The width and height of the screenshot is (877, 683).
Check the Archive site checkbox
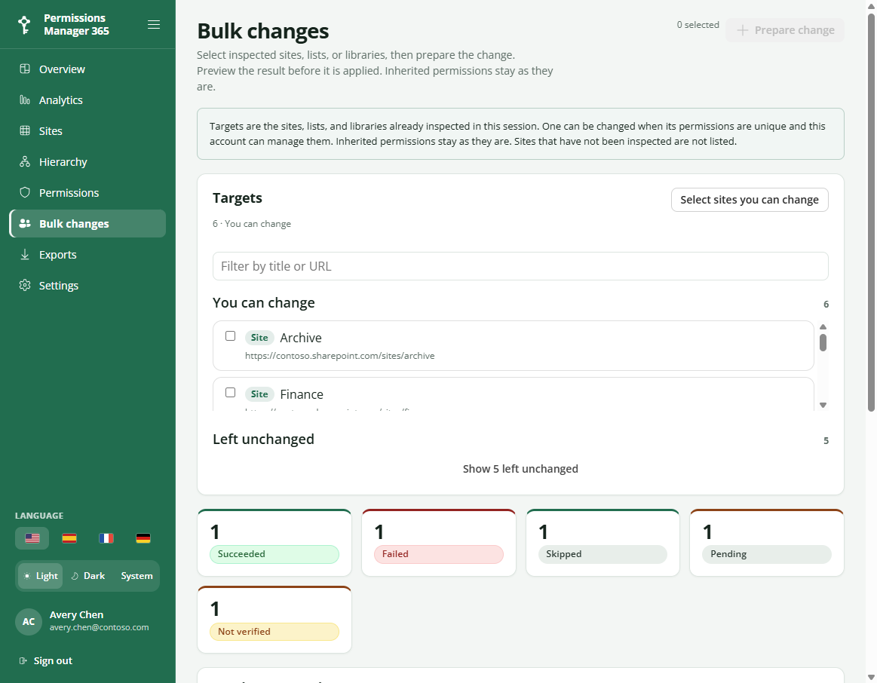point(231,336)
